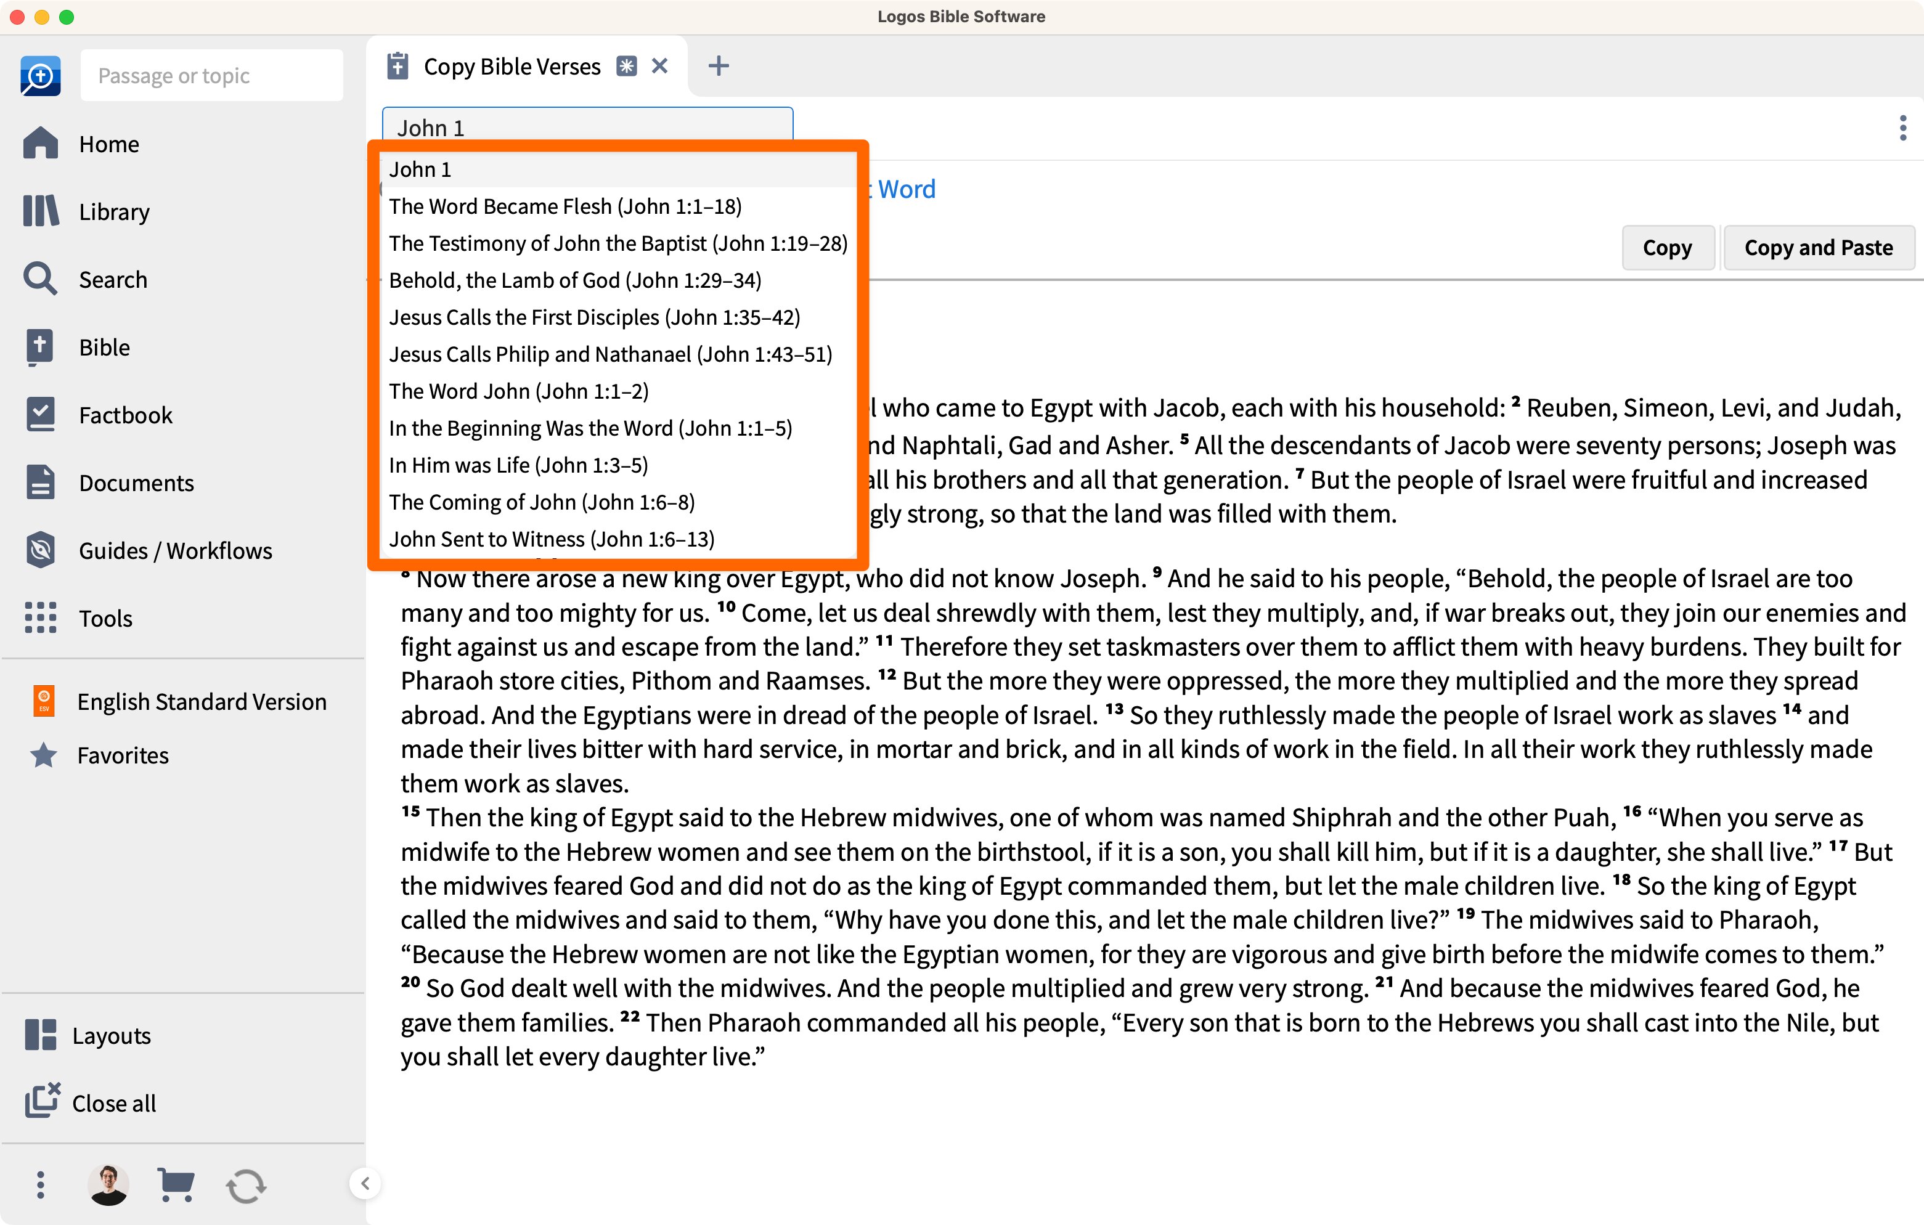Click the tab's floating-panel asterisk icon
The image size is (1924, 1225).
(x=626, y=67)
